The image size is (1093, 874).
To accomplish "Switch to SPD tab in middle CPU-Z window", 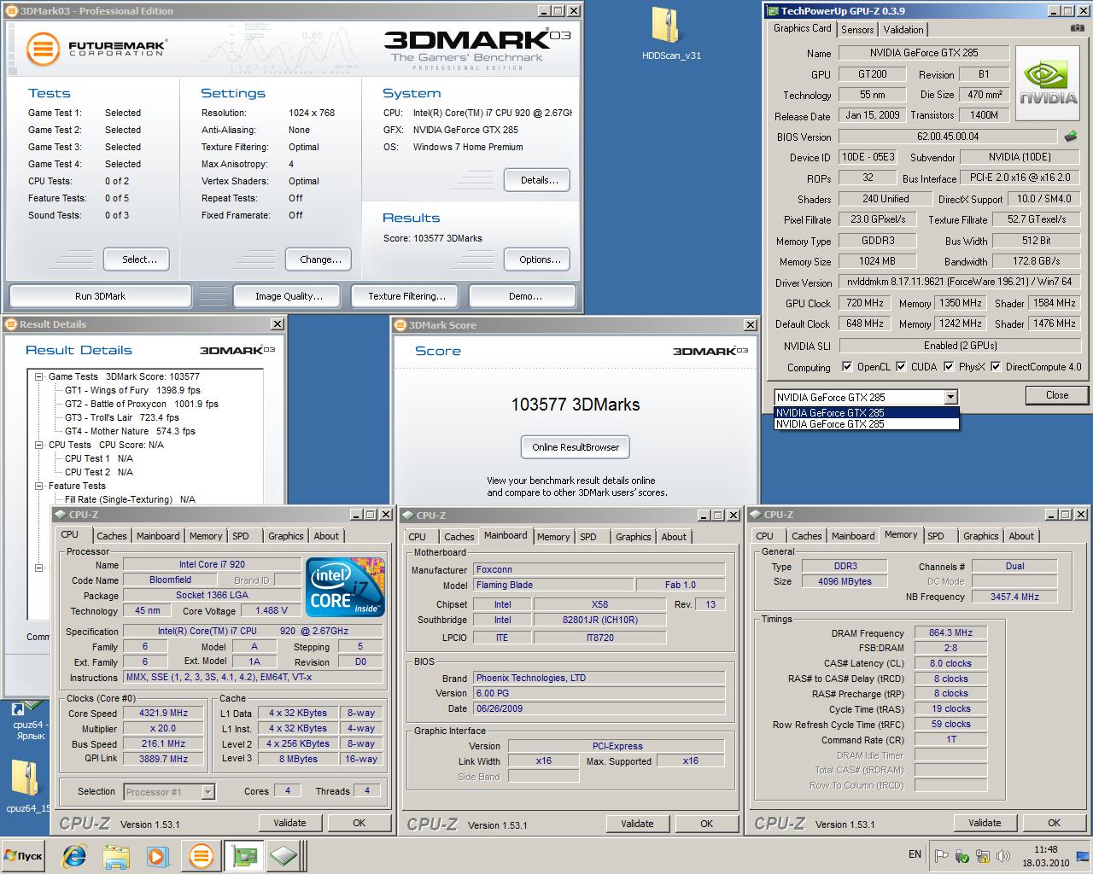I will [x=588, y=537].
